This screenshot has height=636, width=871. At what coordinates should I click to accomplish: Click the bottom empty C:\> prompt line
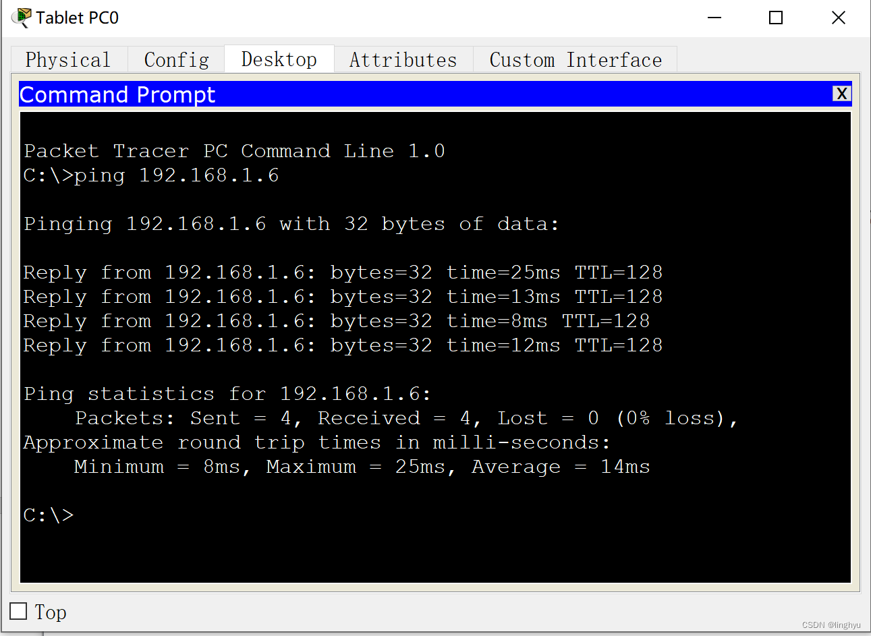pos(49,515)
